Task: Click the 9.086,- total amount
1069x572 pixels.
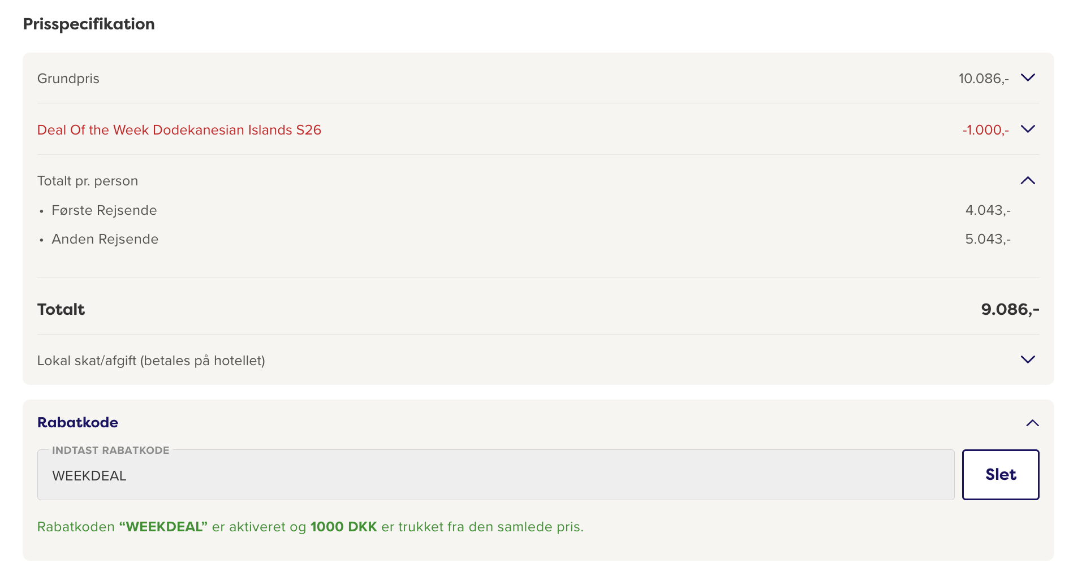Action: tap(1010, 309)
